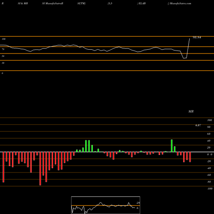Screen dimensions: 214x214
Task: Click the last red histogram bar
Action: pyautogui.click(x=190, y=157)
